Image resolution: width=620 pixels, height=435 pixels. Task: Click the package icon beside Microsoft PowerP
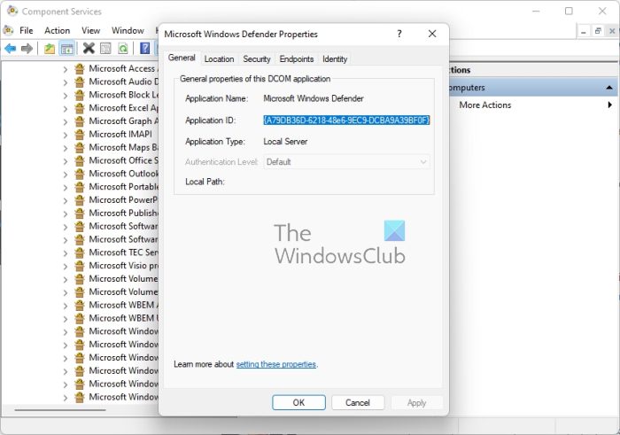click(80, 200)
